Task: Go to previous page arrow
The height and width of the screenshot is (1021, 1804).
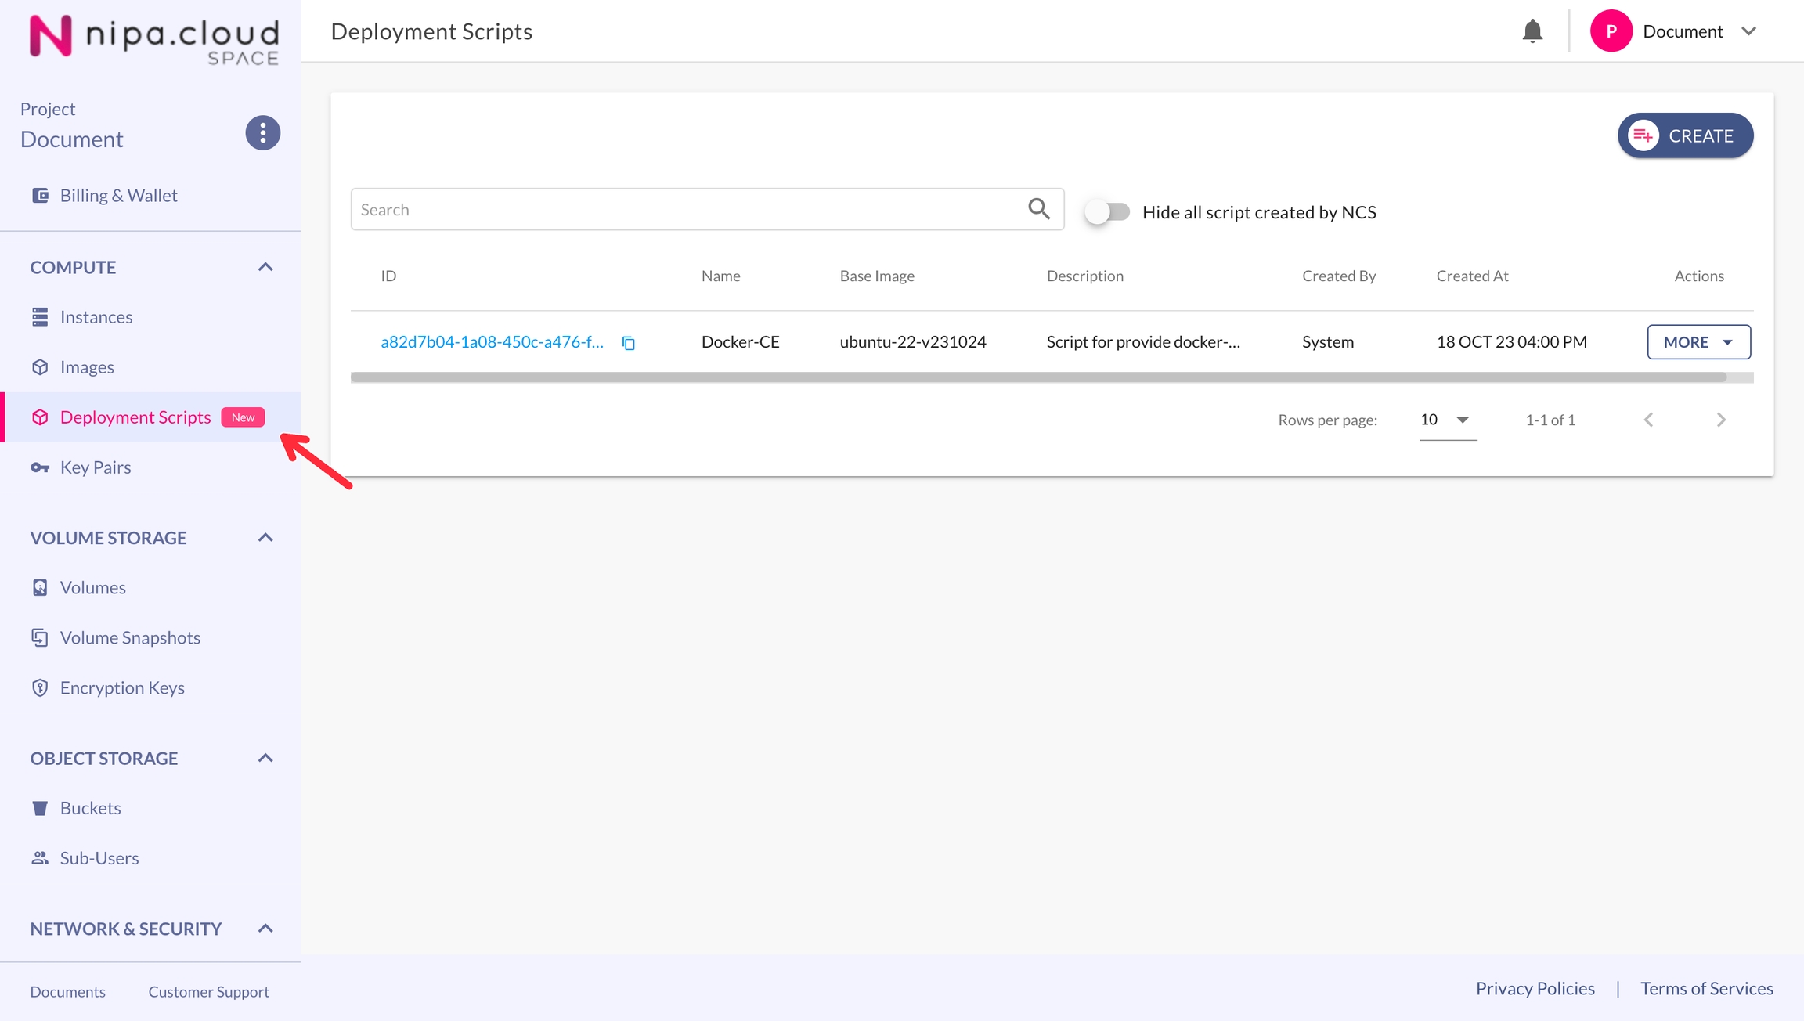Action: coord(1648,420)
